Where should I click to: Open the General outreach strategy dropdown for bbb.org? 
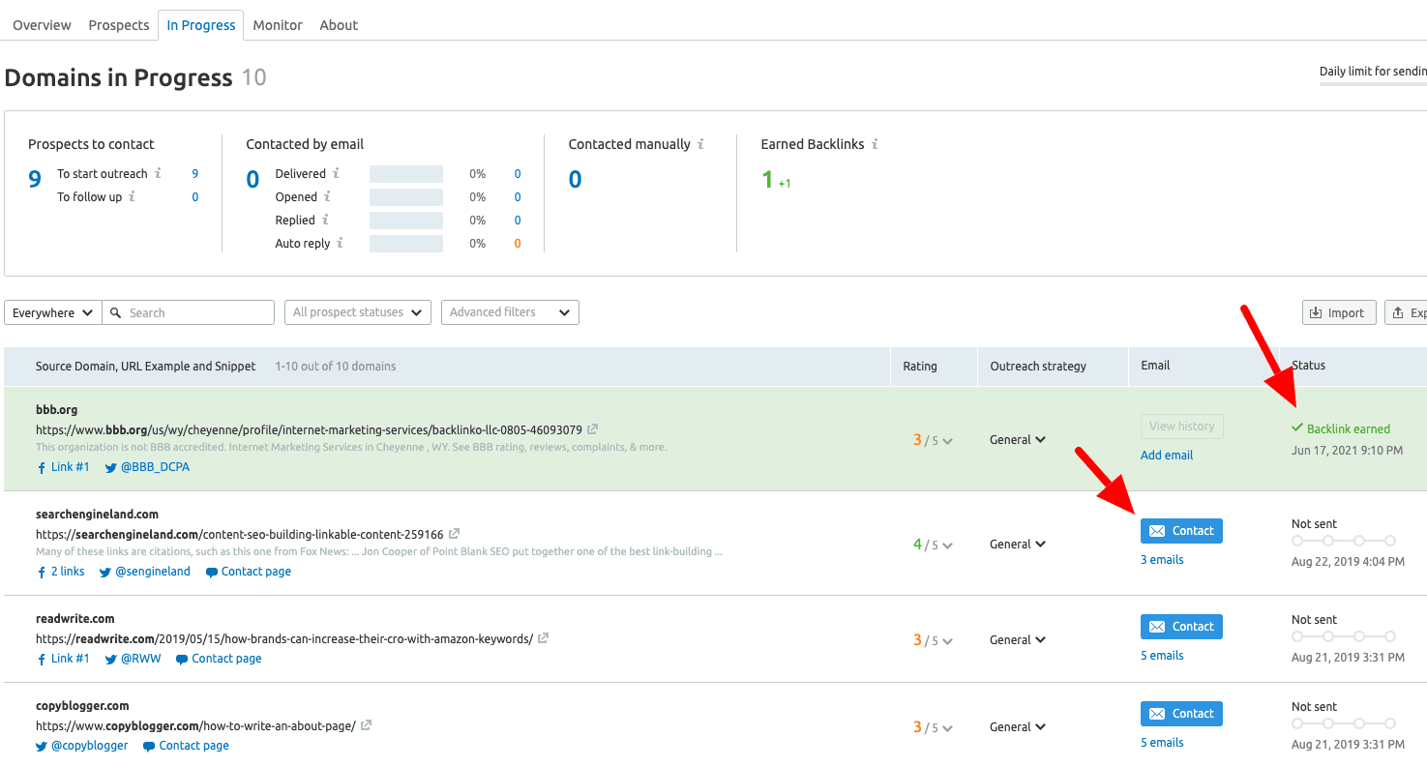(x=1017, y=439)
